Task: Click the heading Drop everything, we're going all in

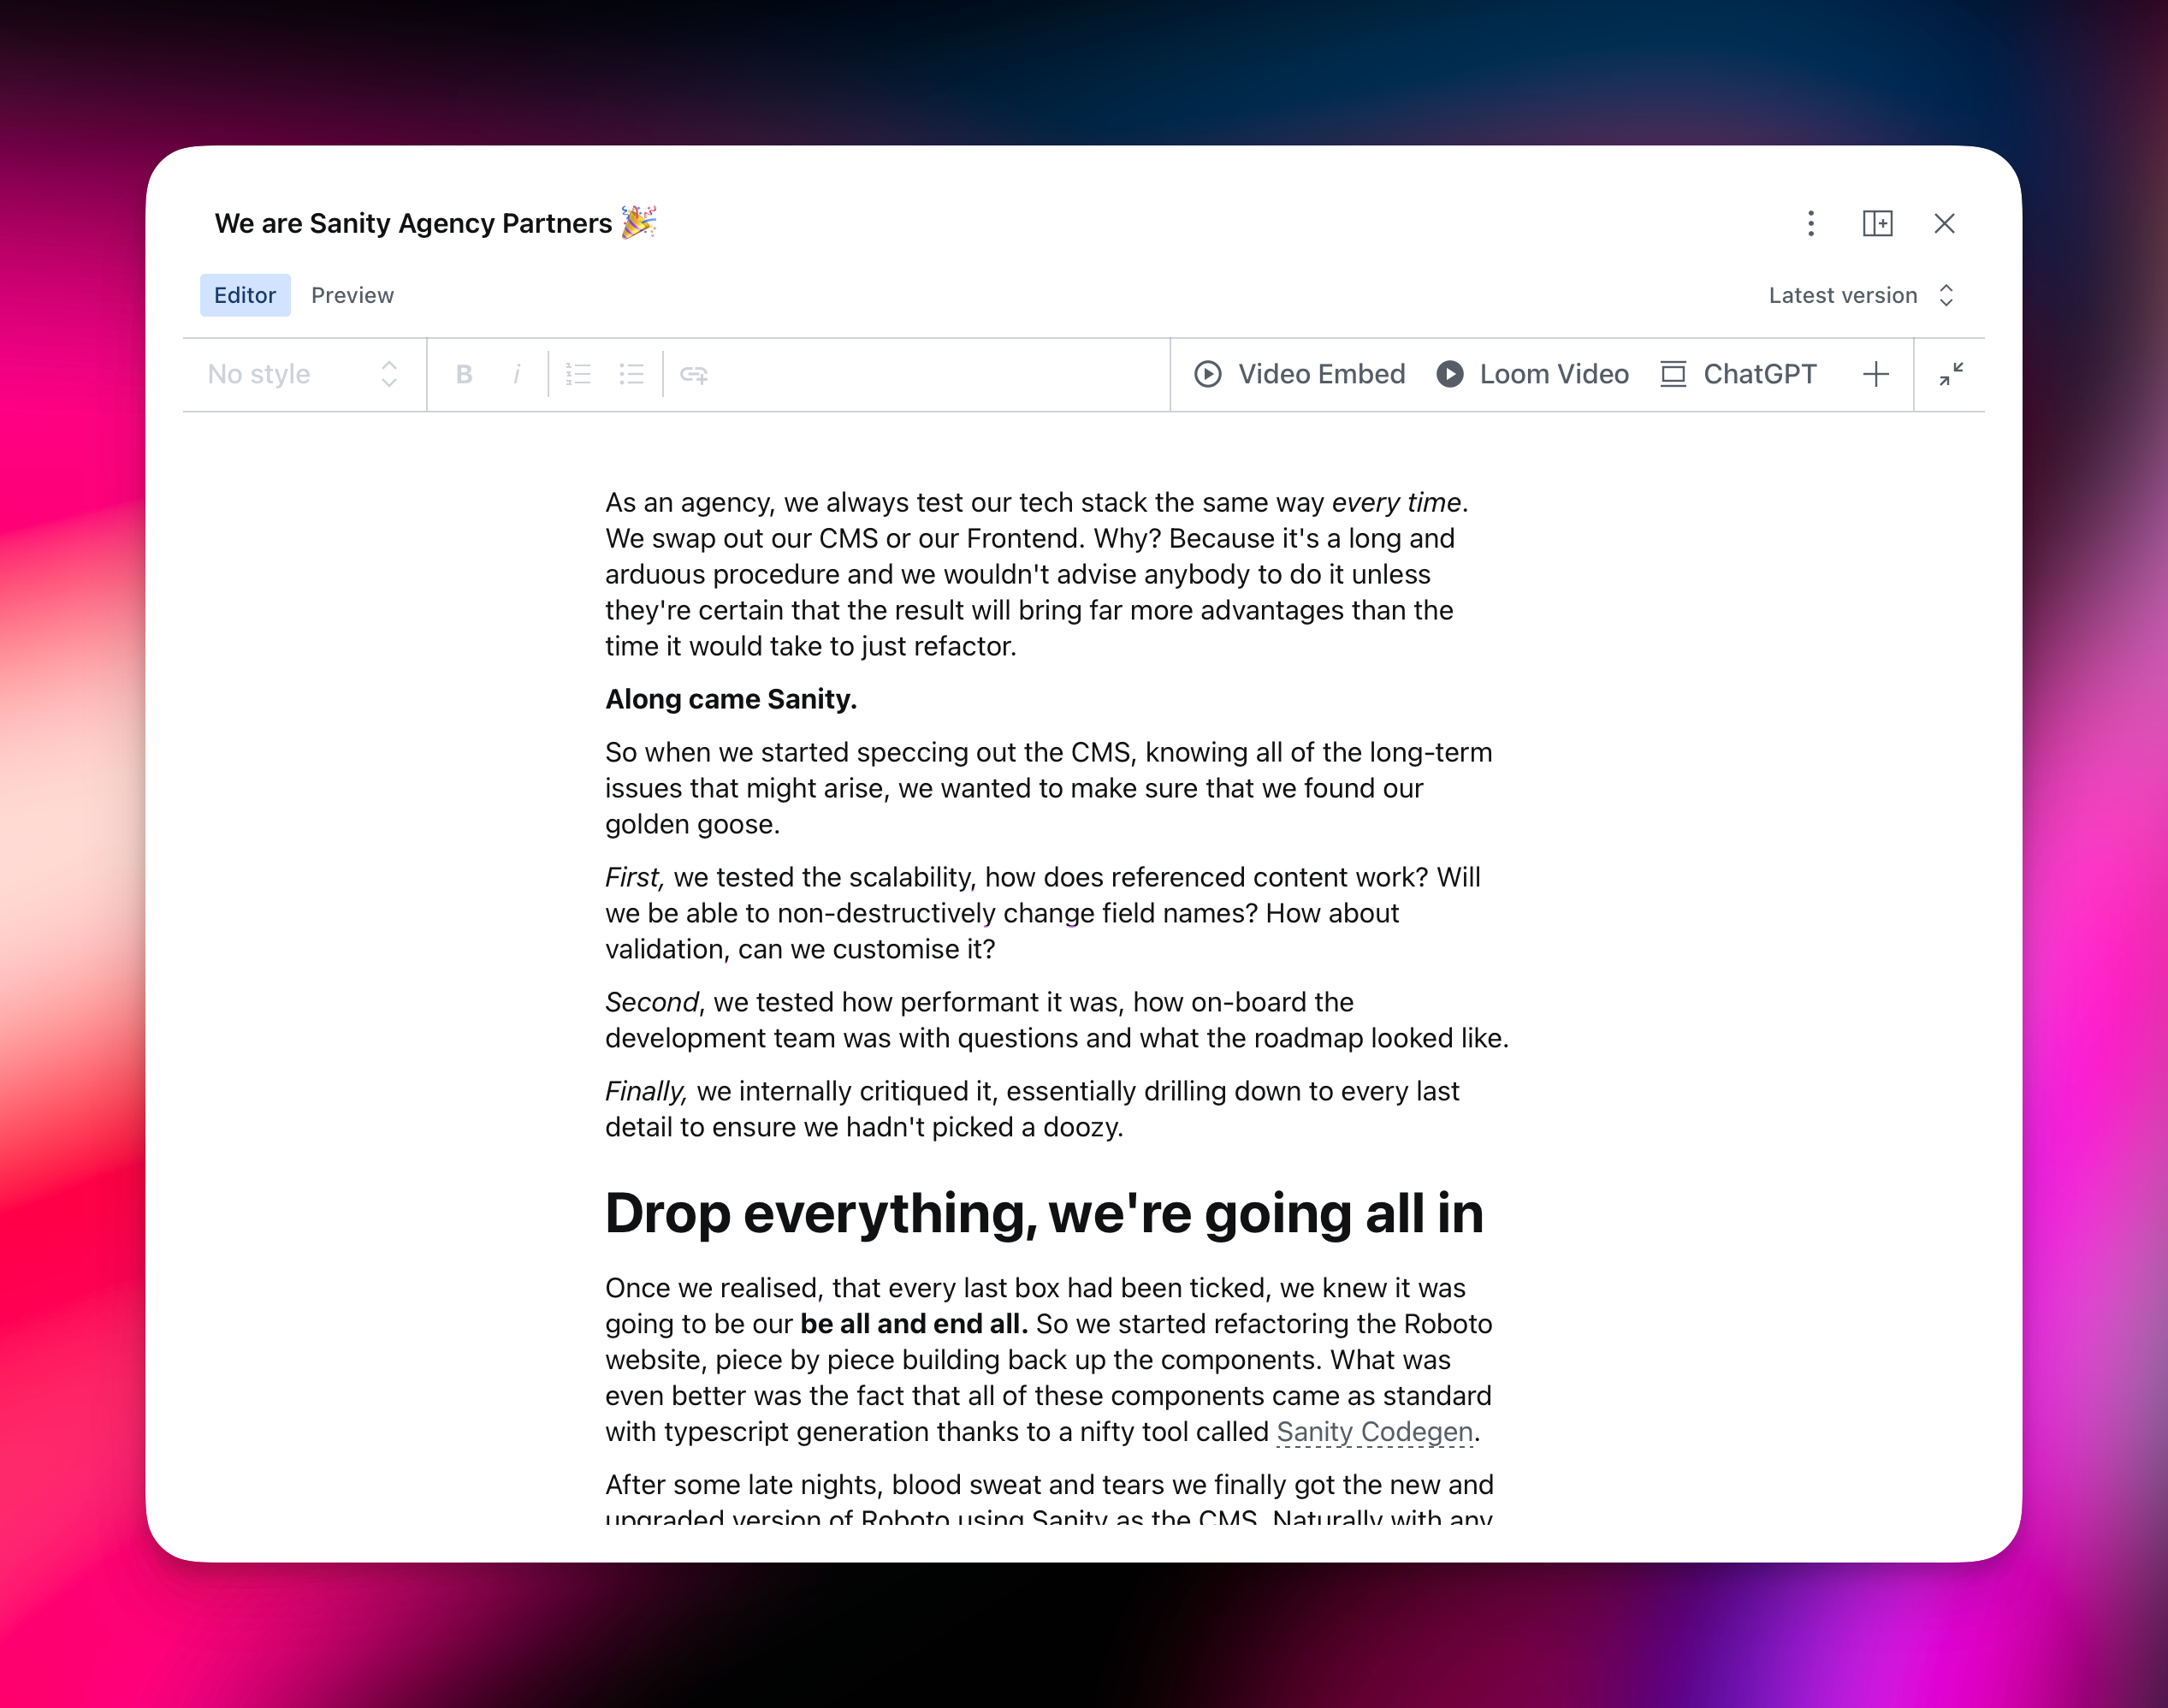Action: pyautogui.click(x=1044, y=1213)
